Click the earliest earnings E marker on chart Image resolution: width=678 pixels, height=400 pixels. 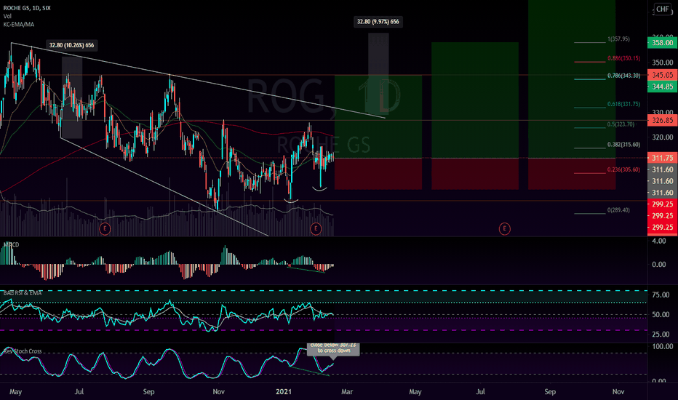pyautogui.click(x=105, y=229)
